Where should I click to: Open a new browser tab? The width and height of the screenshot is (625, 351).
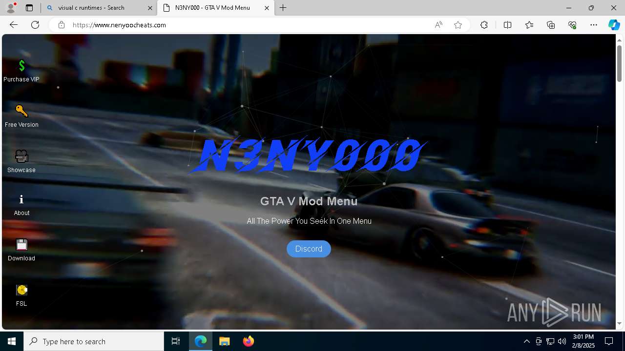(283, 8)
